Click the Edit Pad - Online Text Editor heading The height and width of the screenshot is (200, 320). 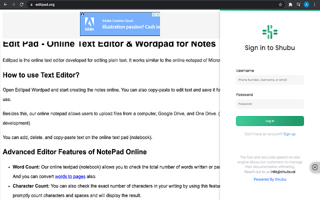pyautogui.click(x=109, y=43)
